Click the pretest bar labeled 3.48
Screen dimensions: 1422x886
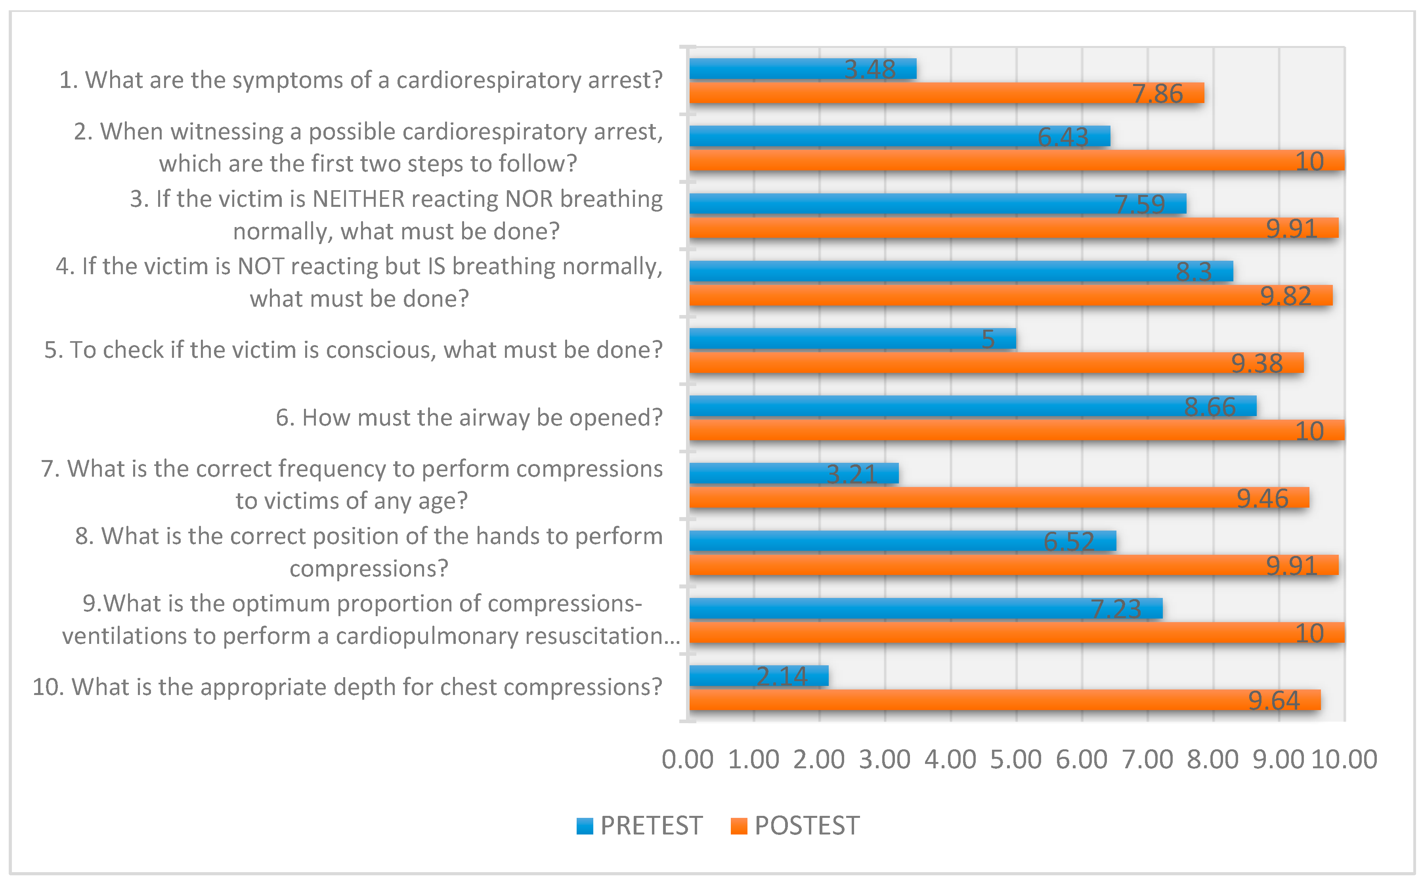pyautogui.click(x=803, y=69)
